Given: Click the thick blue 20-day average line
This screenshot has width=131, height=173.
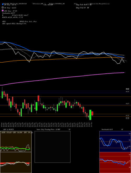Looking at the screenshot, I should pyautogui.click(x=62, y=54).
